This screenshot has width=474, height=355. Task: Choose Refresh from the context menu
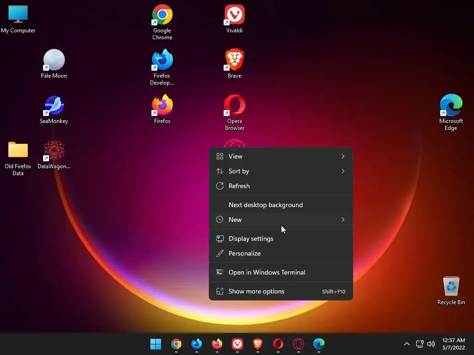(x=281, y=186)
